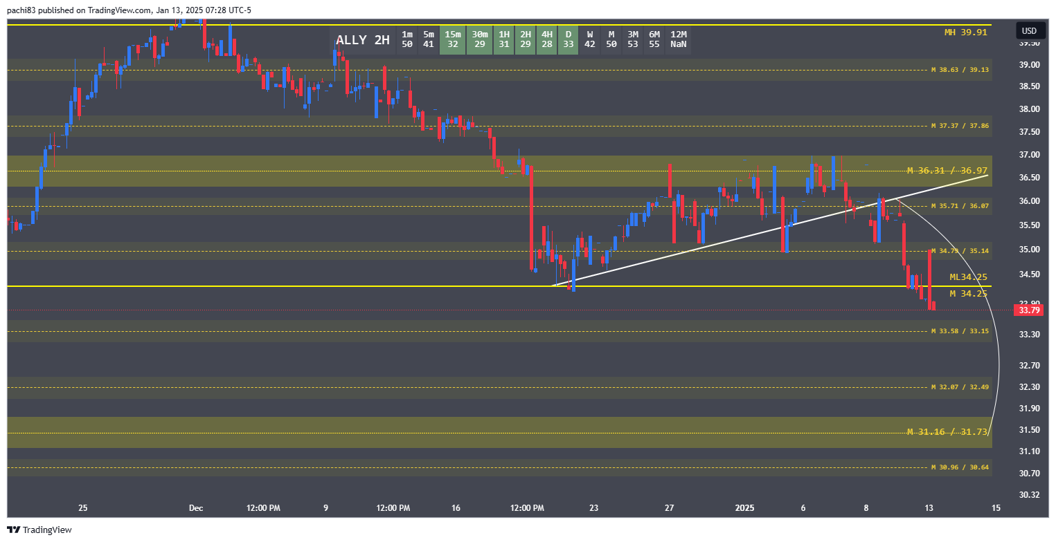Click the M 32.07 / 32.49 level label

959,387
